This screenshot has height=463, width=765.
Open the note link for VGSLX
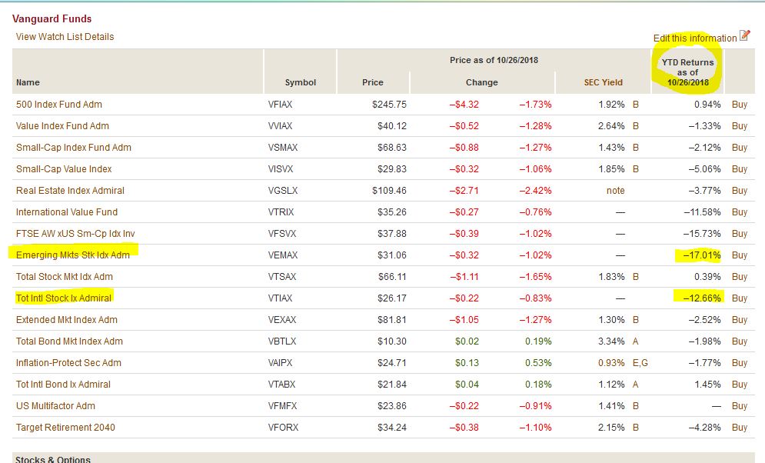[615, 190]
